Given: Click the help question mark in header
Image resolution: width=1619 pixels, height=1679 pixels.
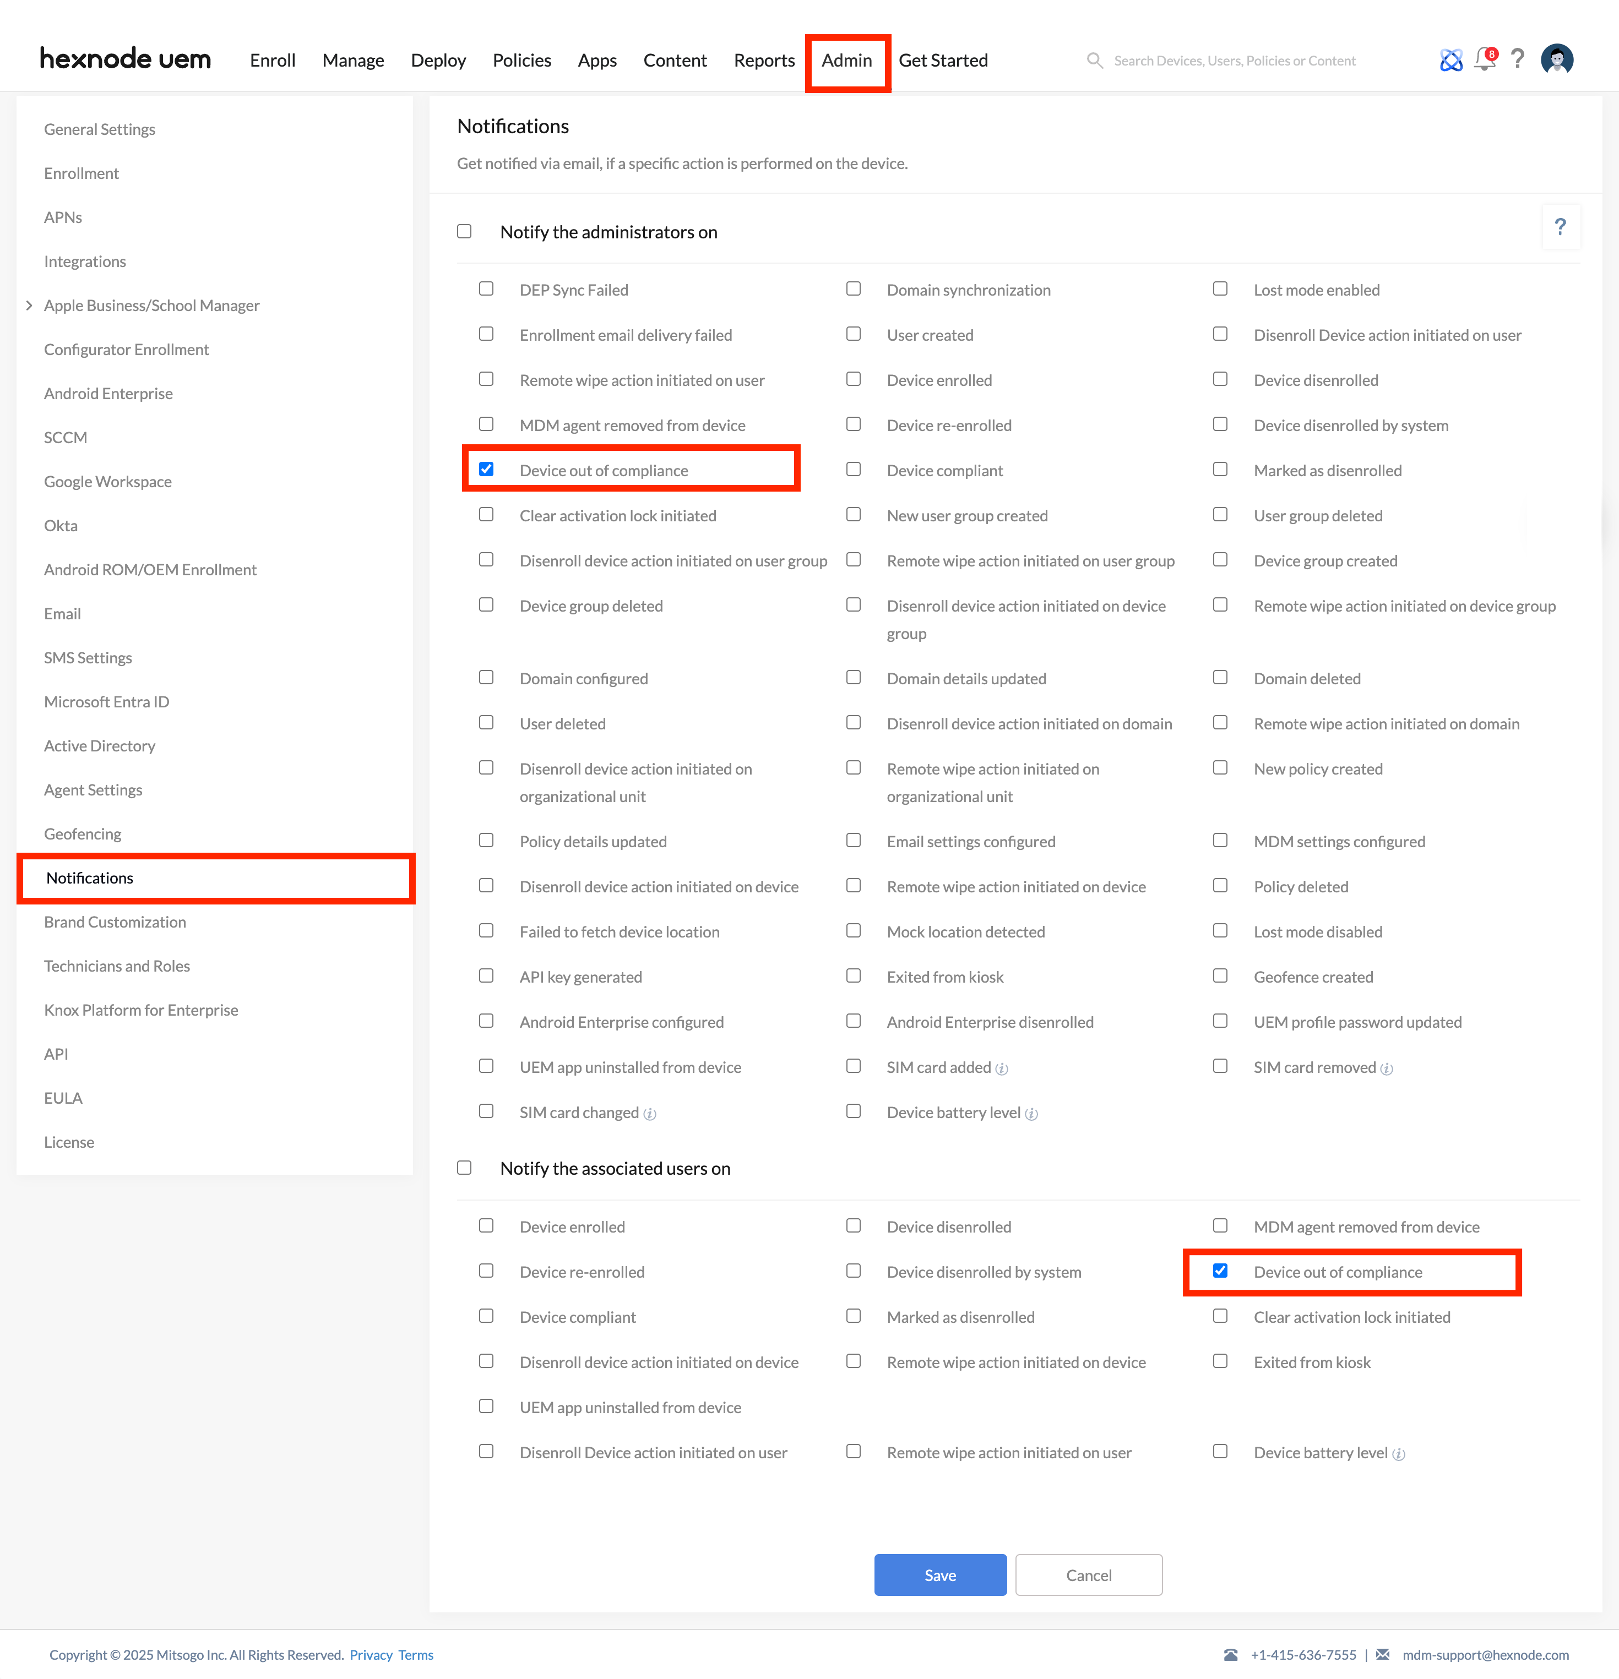Looking at the screenshot, I should point(1518,59).
